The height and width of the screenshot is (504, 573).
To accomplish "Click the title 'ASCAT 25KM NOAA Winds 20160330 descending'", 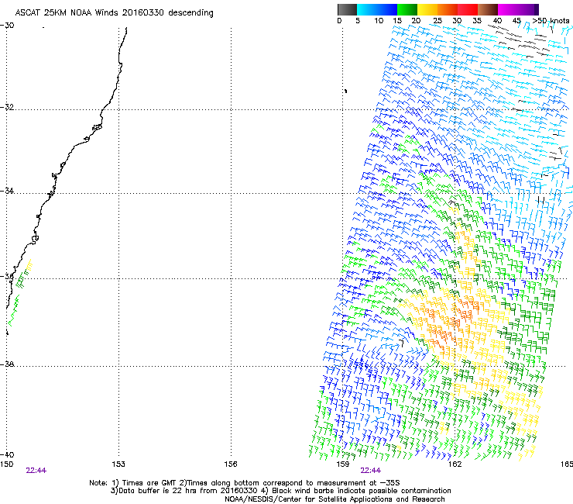I will click(115, 13).
